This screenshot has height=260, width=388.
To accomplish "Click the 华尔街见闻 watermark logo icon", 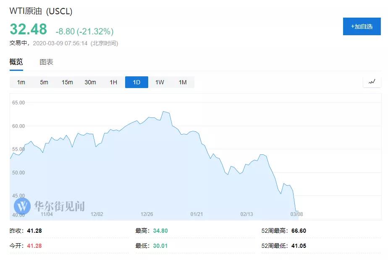I will coord(22,206).
